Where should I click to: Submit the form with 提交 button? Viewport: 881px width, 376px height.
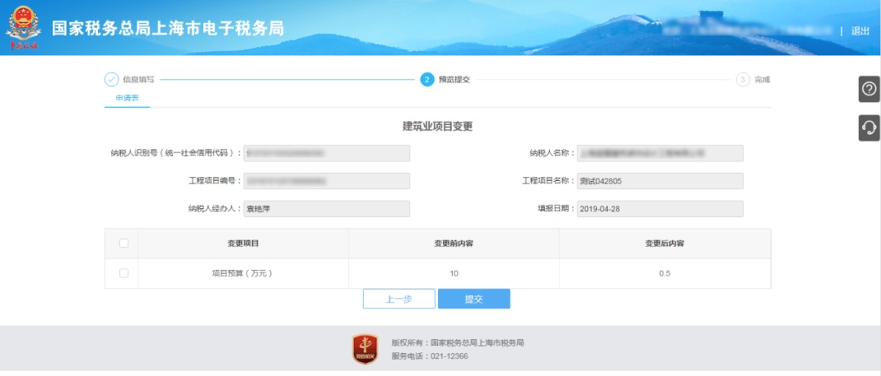pos(474,299)
